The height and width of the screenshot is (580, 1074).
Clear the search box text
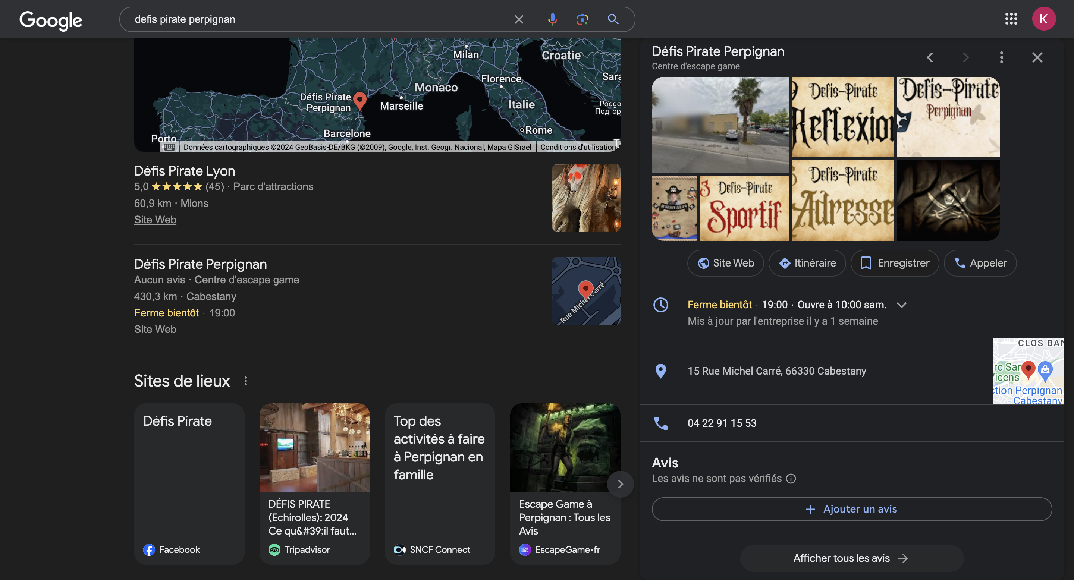click(x=519, y=19)
